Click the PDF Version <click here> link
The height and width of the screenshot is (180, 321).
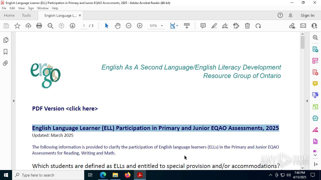pyautogui.click(x=65, y=108)
